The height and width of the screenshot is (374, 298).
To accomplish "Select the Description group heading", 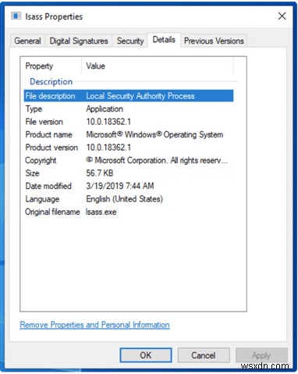I will pyautogui.click(x=51, y=81).
